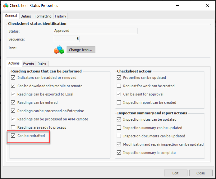Open the Formatting tab
This screenshot has width=216, height=179.
pyautogui.click(x=43, y=16)
